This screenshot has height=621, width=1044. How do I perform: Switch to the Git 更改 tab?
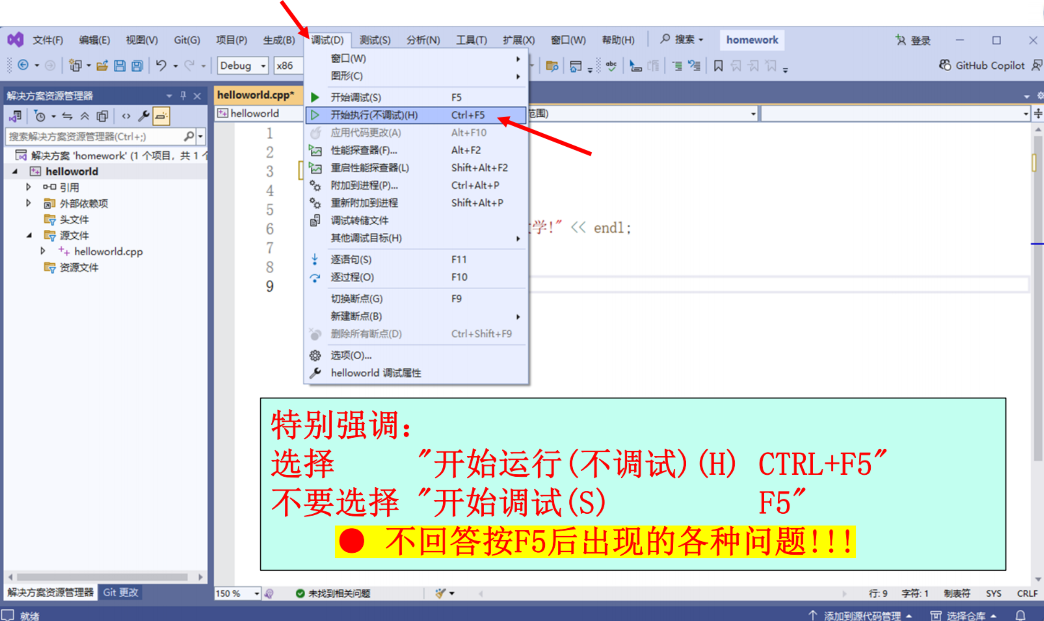pos(120,592)
